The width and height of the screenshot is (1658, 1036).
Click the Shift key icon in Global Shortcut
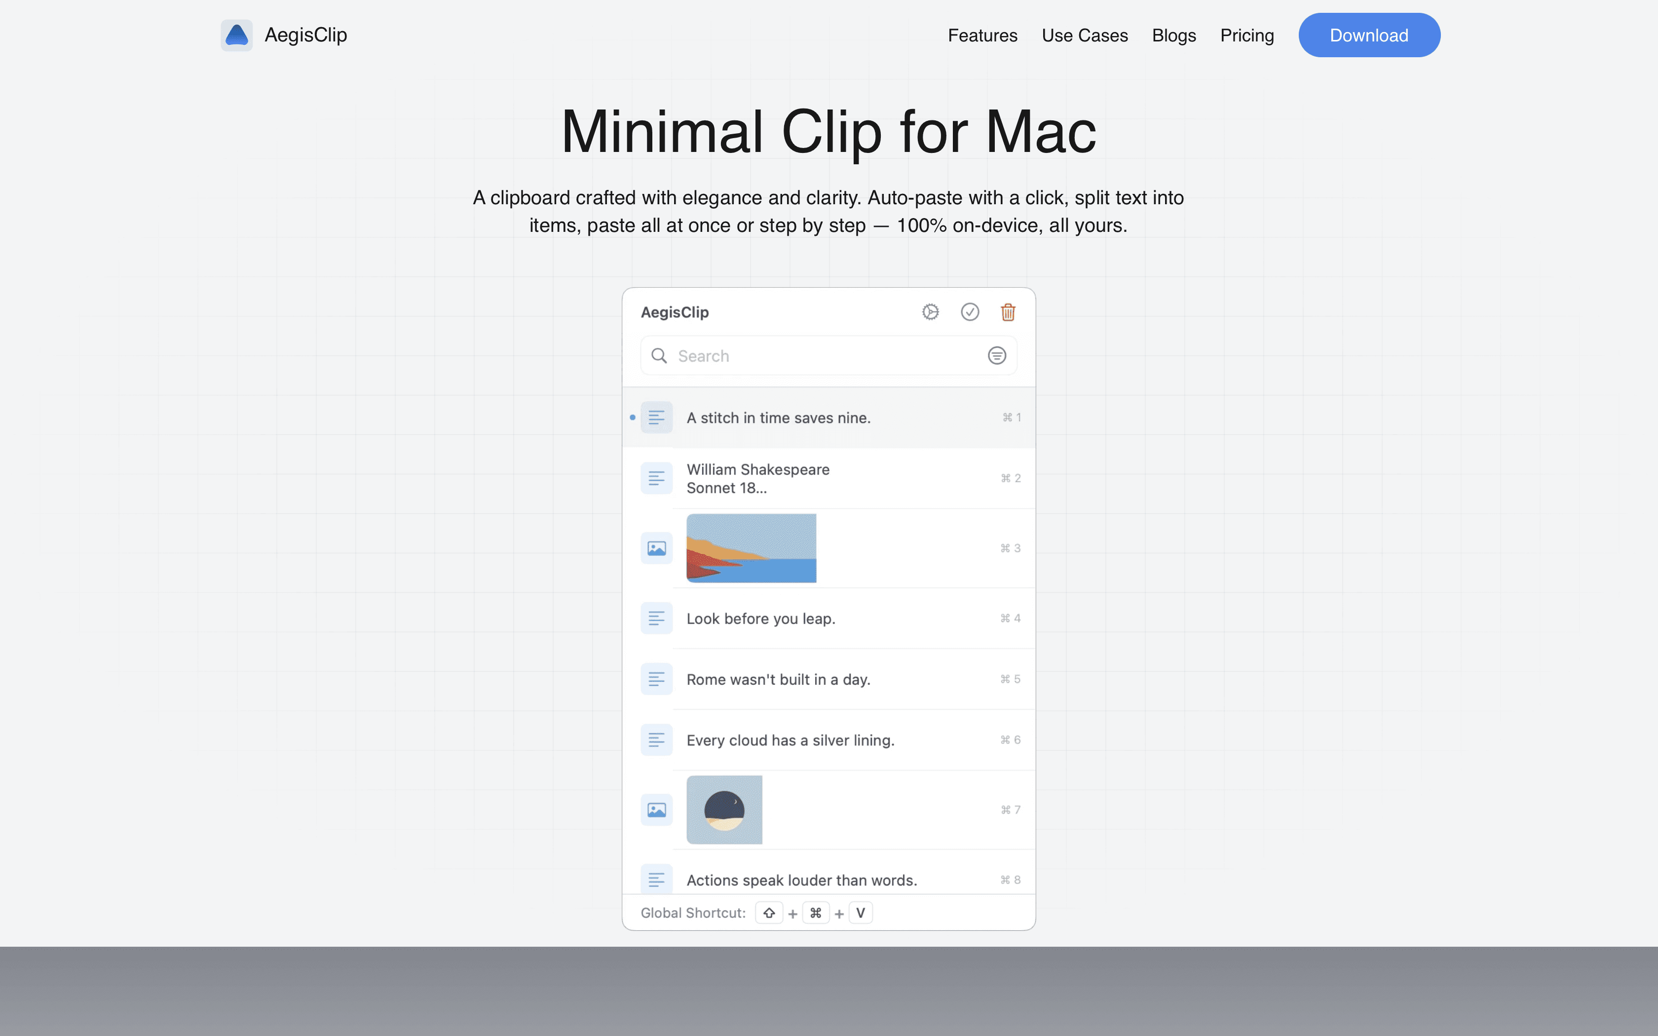pyautogui.click(x=769, y=913)
